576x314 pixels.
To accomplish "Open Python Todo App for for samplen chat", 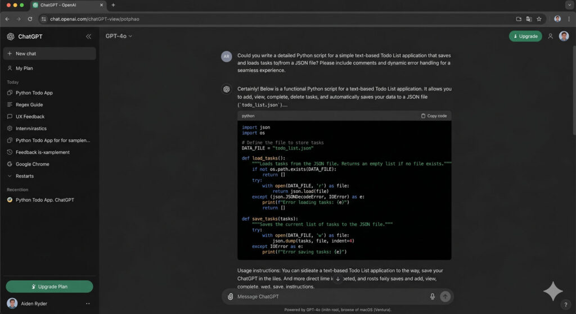I will pos(49,140).
